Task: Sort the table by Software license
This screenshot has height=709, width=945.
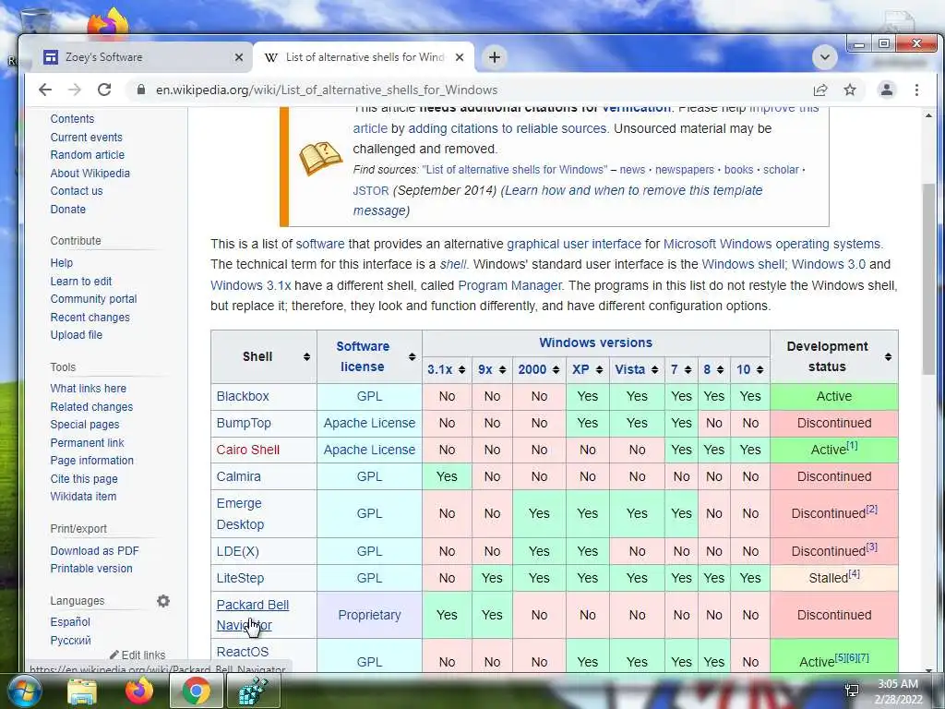Action: pos(413,357)
